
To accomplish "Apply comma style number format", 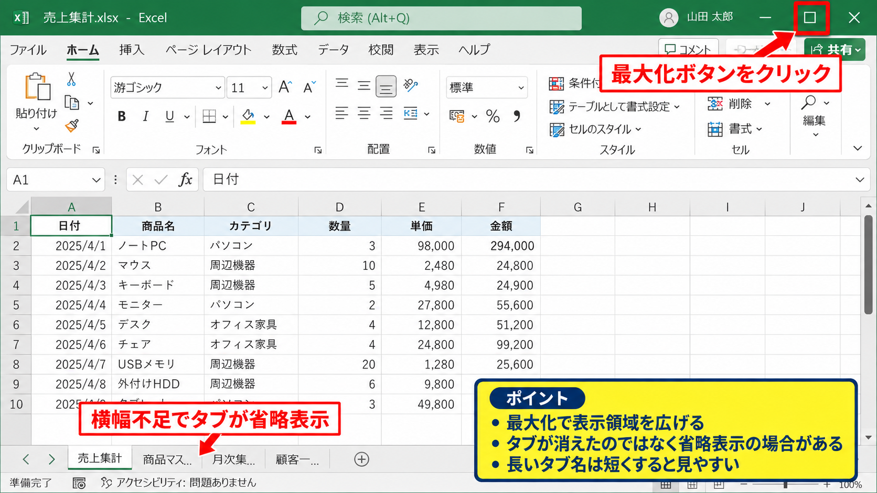I will (517, 116).
